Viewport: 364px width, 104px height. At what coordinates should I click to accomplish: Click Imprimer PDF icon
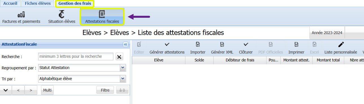[296, 44]
